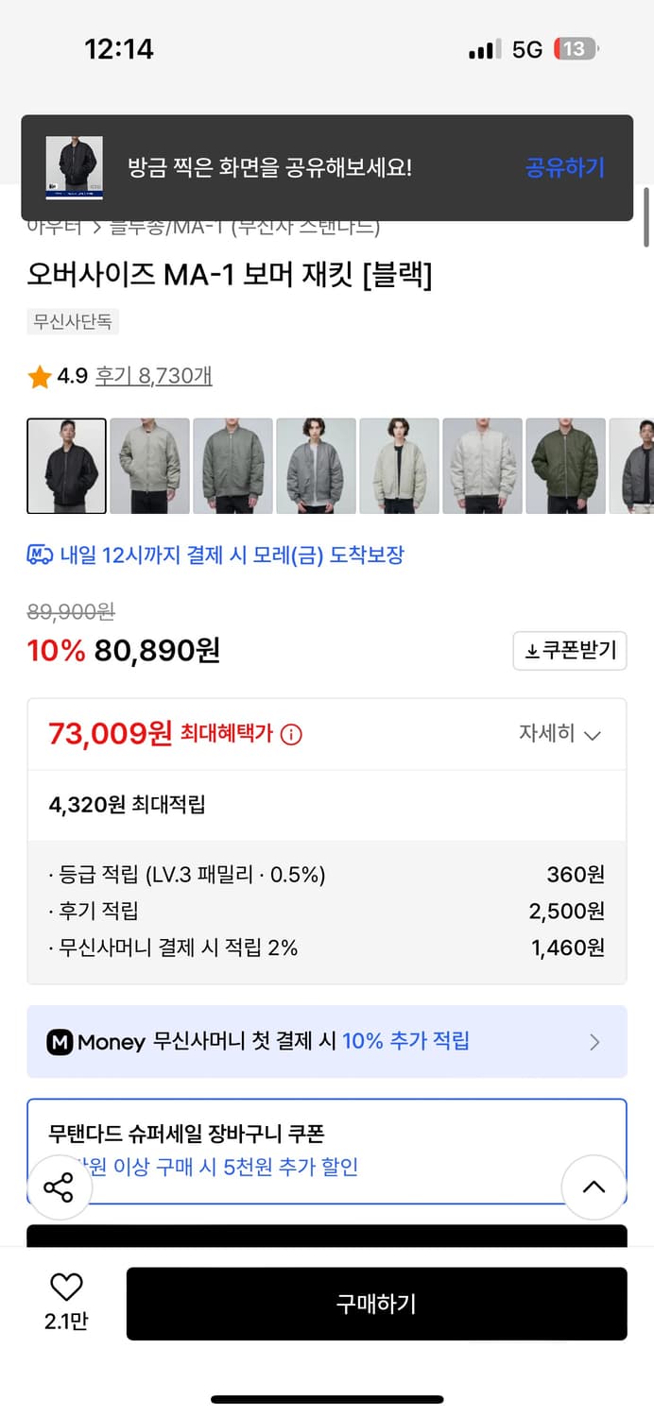This screenshot has height=1417, width=654.
Task: Open the share icon at bottom left
Action: (x=60, y=1187)
